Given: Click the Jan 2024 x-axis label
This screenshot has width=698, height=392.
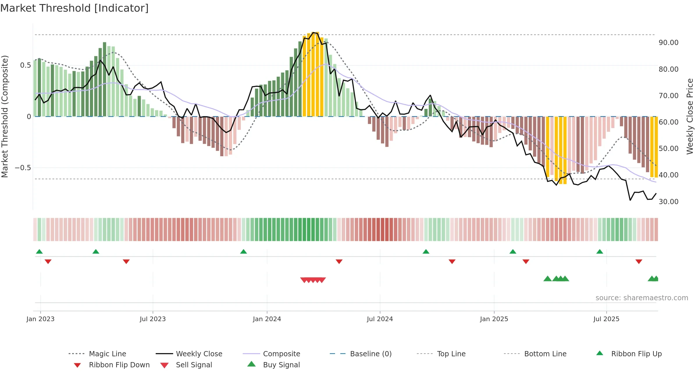Looking at the screenshot, I should tap(267, 319).
